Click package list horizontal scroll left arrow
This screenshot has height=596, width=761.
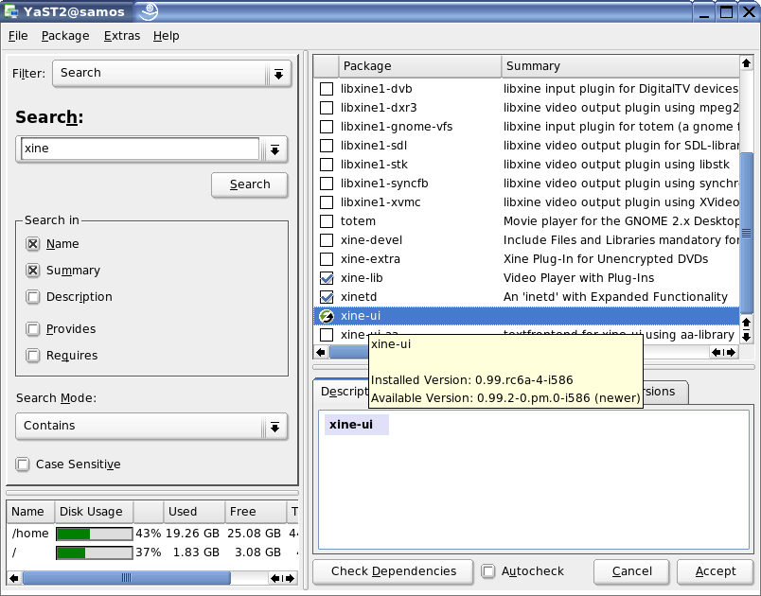coord(321,352)
